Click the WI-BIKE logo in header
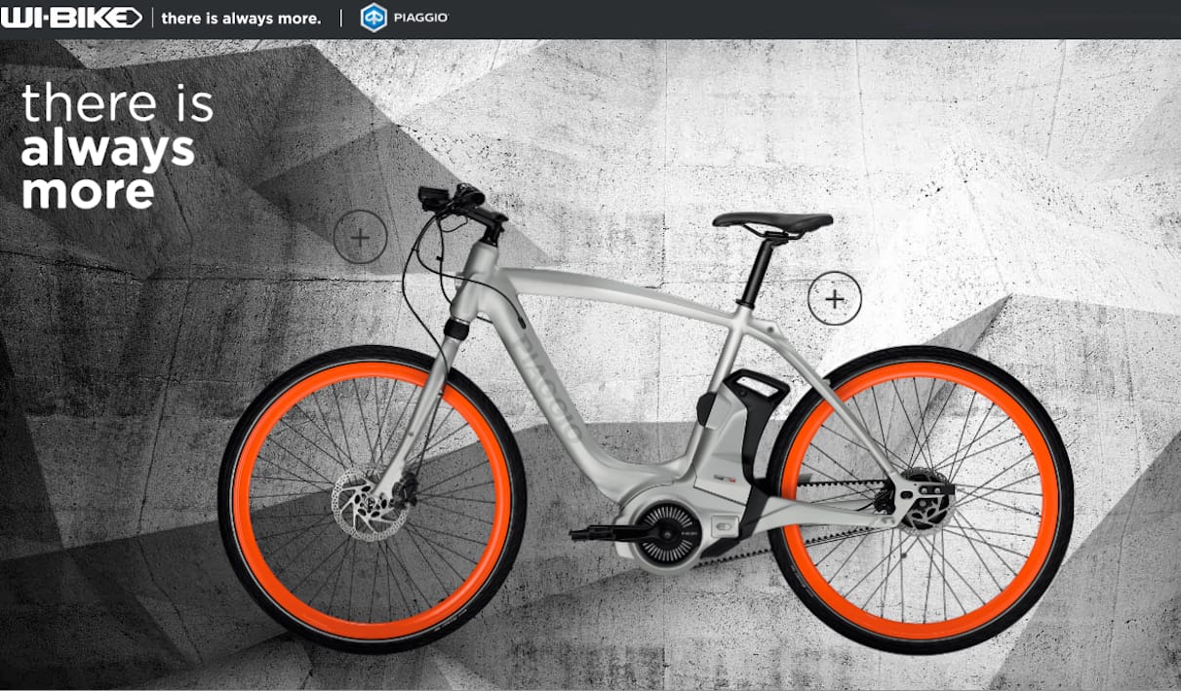Screen dimensions: 1181x691 [71, 18]
